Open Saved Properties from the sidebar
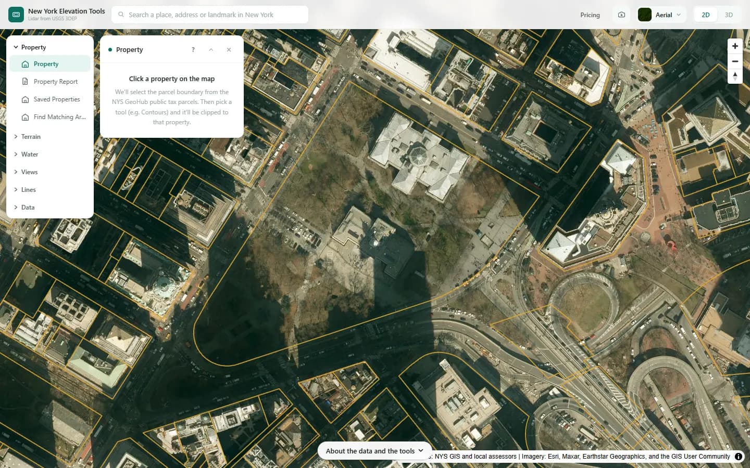This screenshot has width=750, height=468. point(50,99)
